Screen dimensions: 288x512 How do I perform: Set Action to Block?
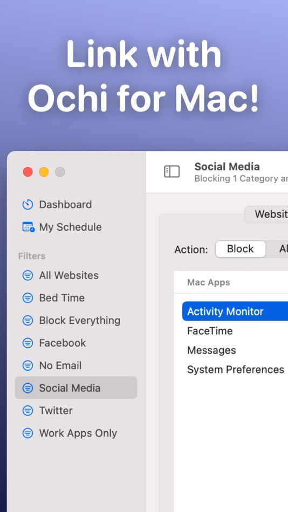[241, 249]
